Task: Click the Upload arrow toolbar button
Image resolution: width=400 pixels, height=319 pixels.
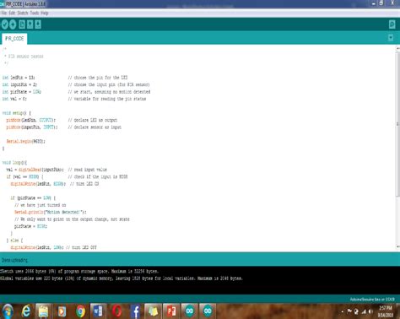Action: tap(13, 24)
